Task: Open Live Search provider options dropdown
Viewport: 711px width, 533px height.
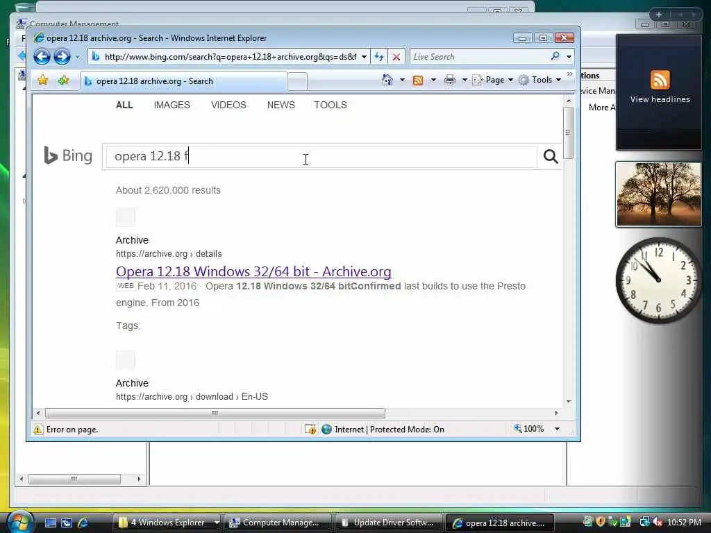Action: tap(569, 57)
